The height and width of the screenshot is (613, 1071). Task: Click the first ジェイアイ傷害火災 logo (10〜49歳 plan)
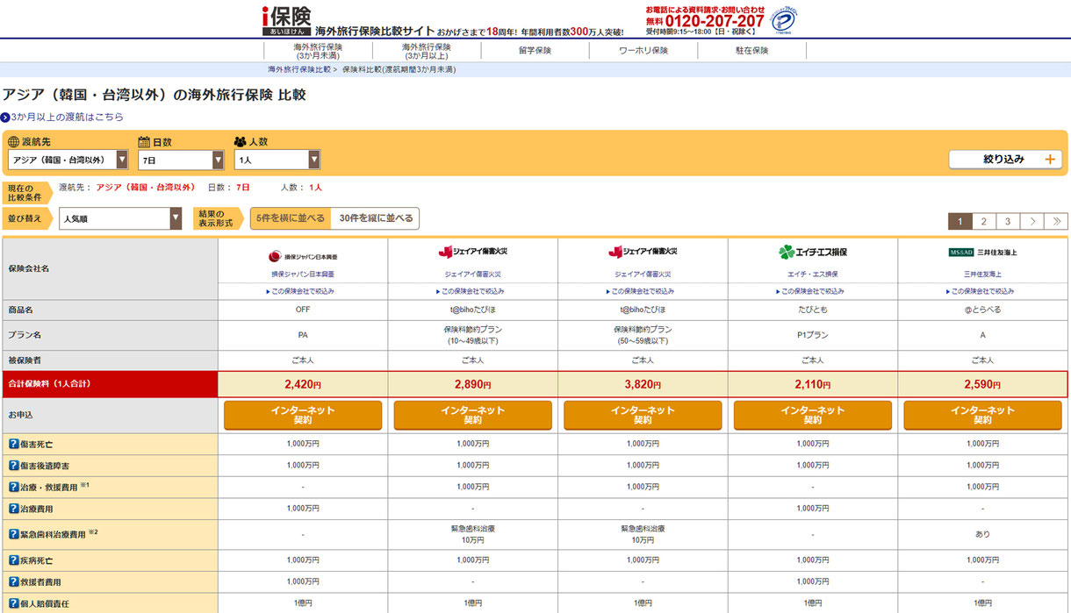point(472,253)
